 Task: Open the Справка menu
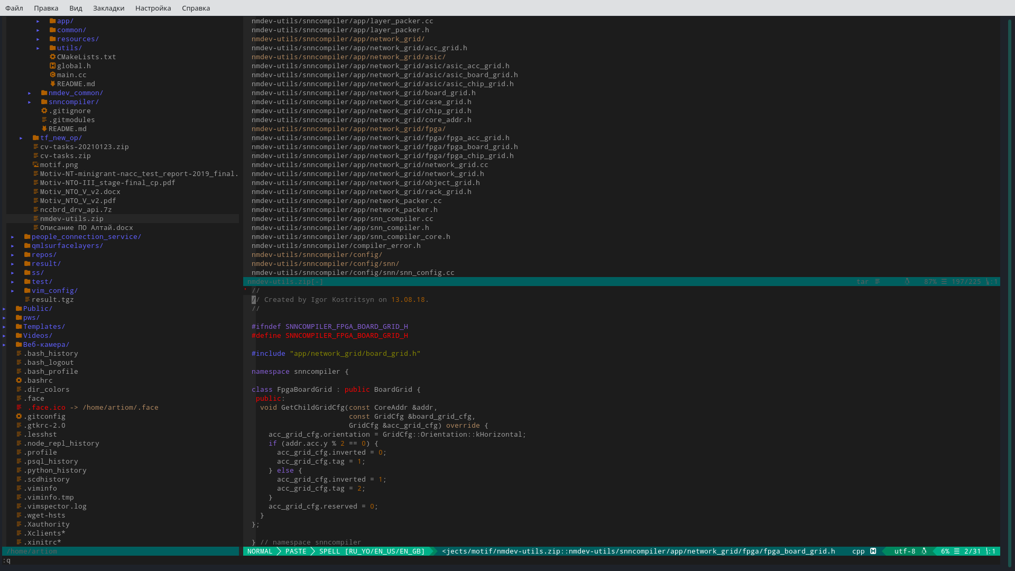pos(196,8)
